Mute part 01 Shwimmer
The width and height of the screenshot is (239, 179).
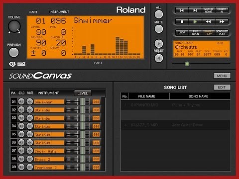click(30, 101)
